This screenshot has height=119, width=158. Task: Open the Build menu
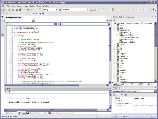(x=26, y=6)
